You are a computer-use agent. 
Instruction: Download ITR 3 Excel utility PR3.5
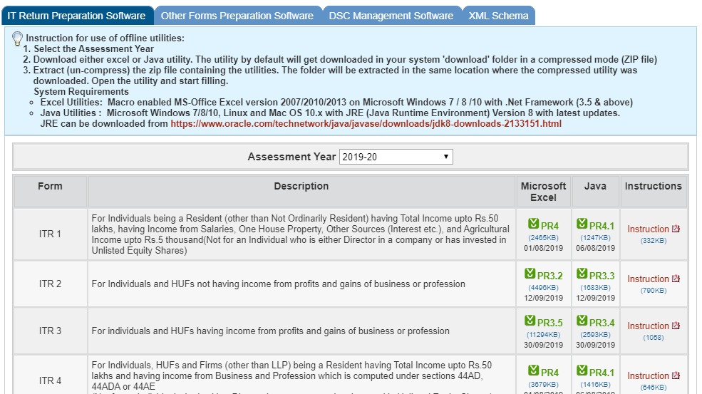(549, 323)
